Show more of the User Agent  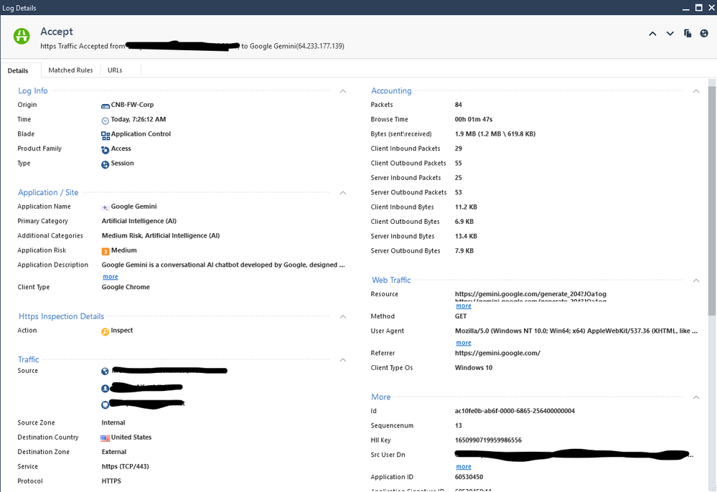[463, 343]
